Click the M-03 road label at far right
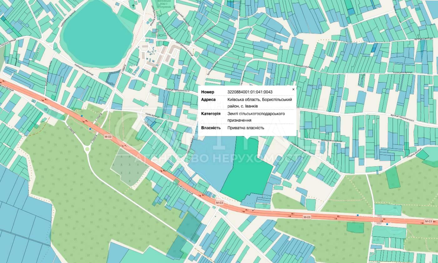438x263 pixels. coord(428,221)
